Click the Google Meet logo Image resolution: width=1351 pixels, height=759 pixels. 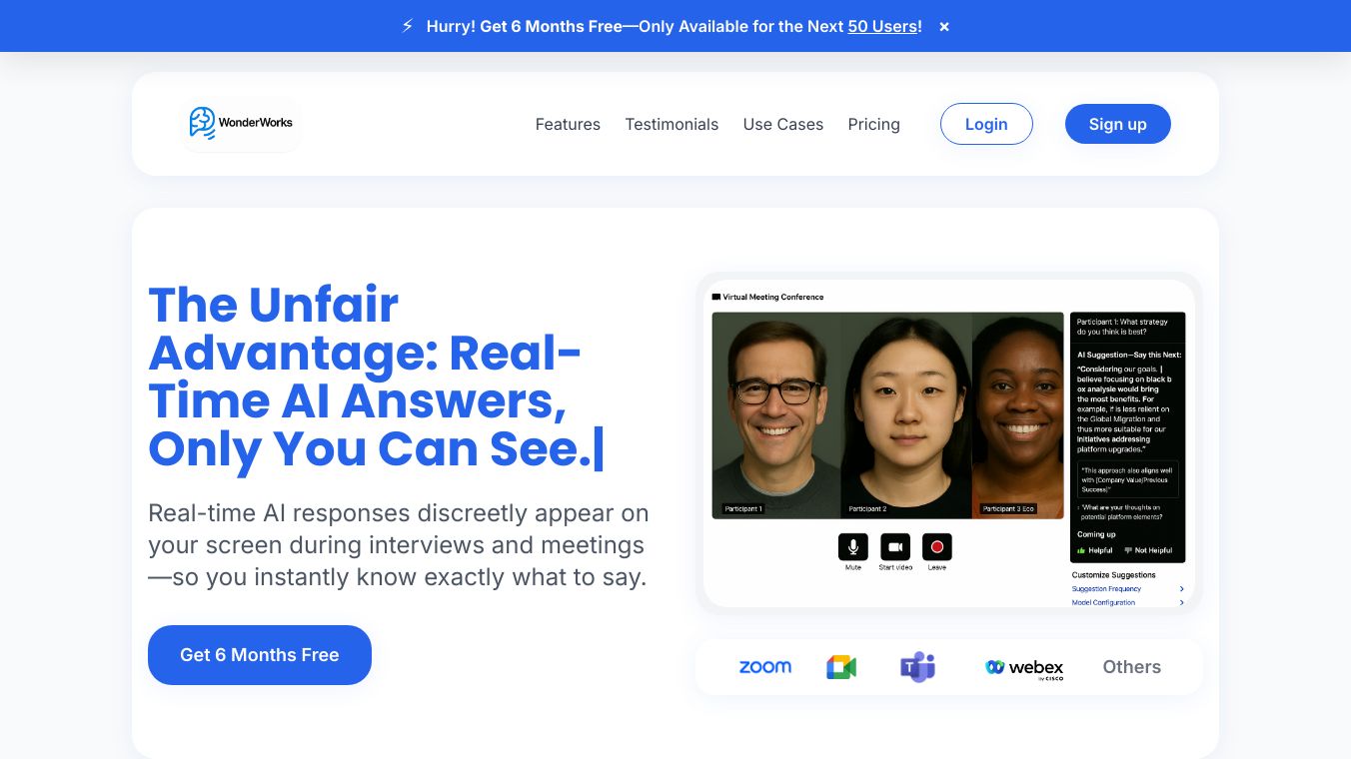841,667
